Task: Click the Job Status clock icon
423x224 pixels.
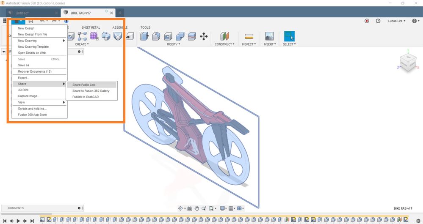Action: coord(378,21)
